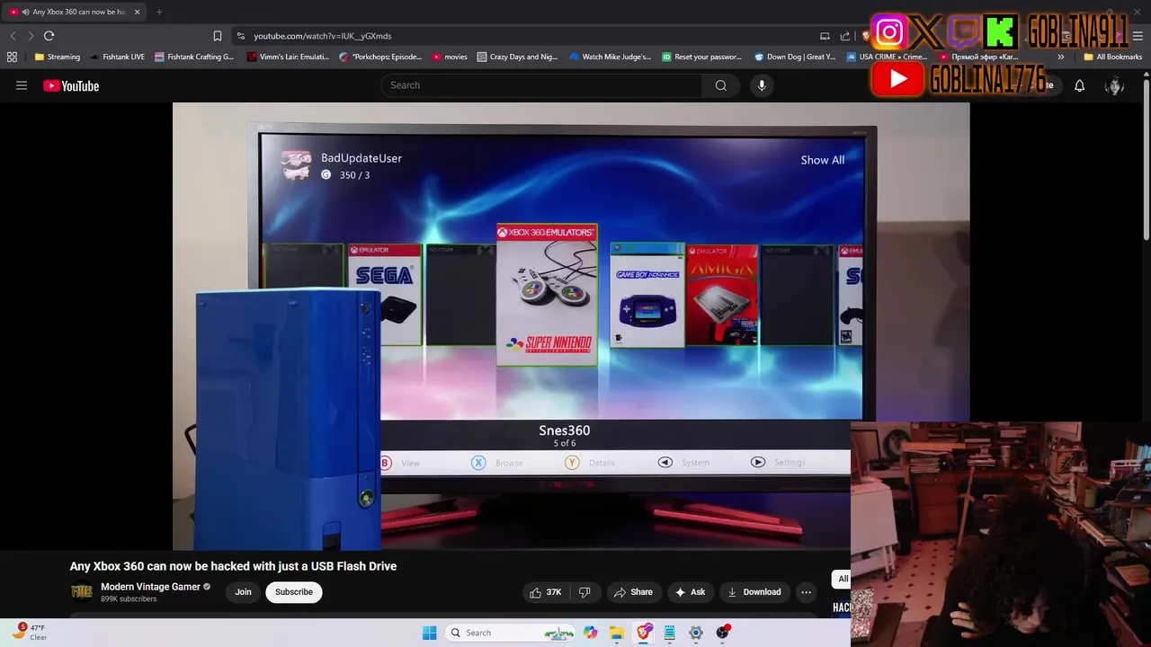Open Notepad app in the taskbar
1151x647 pixels.
point(669,633)
